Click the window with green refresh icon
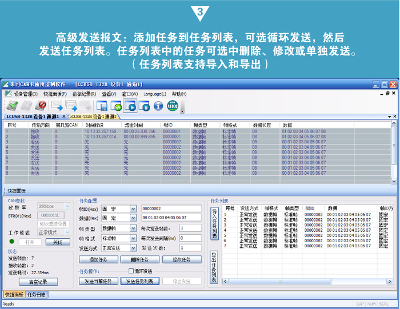 pyautogui.click(x=116, y=106)
